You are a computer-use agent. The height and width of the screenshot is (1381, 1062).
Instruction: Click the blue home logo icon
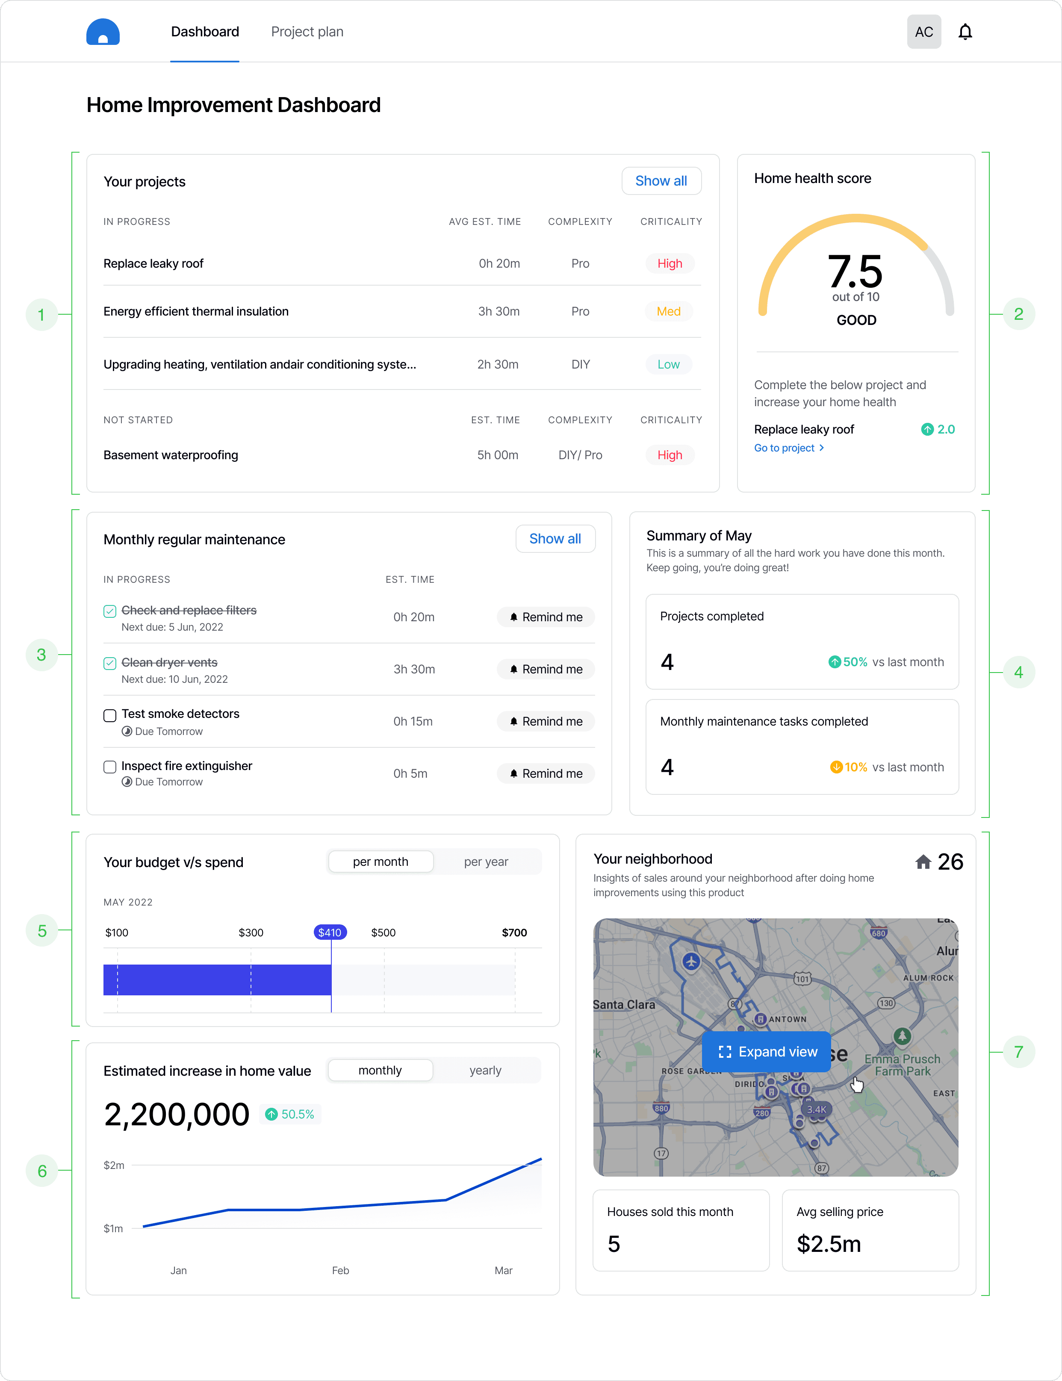(103, 32)
